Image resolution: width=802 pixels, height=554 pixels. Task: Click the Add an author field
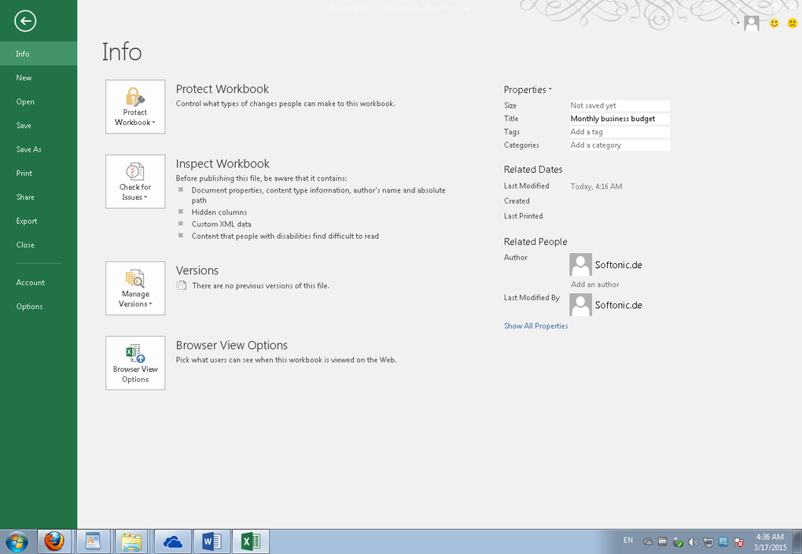click(595, 284)
